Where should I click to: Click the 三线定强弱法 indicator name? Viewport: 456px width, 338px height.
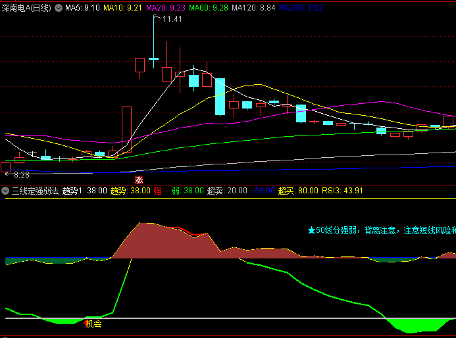coord(35,191)
